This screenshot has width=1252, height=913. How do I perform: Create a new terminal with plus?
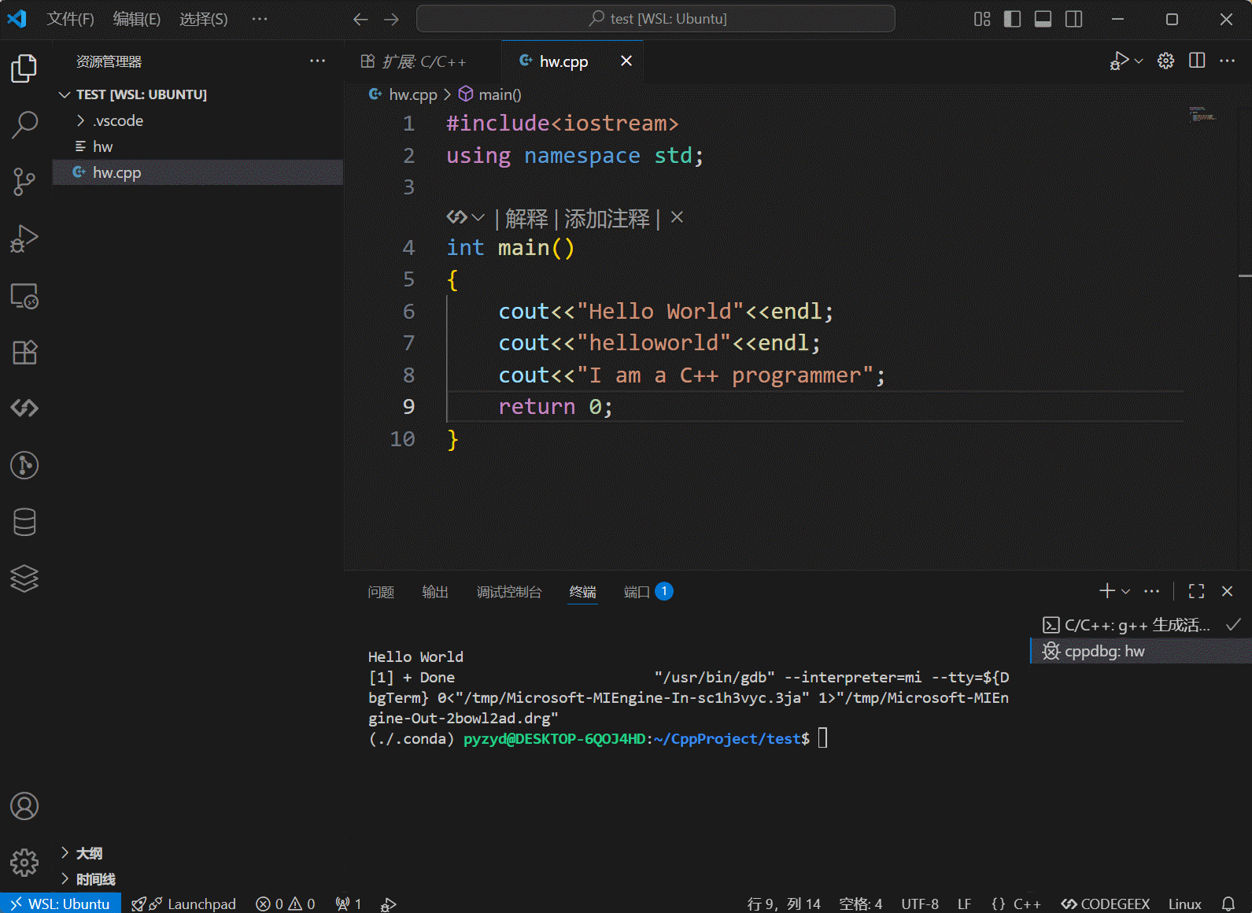(x=1106, y=591)
